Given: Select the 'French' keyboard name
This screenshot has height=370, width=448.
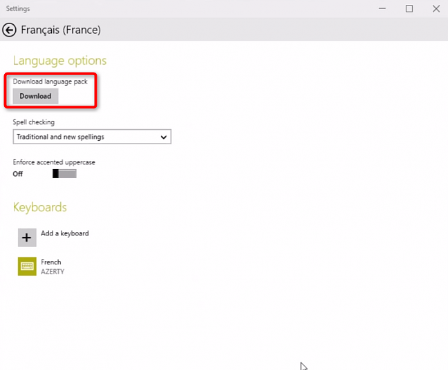Looking at the screenshot, I should click(51, 262).
